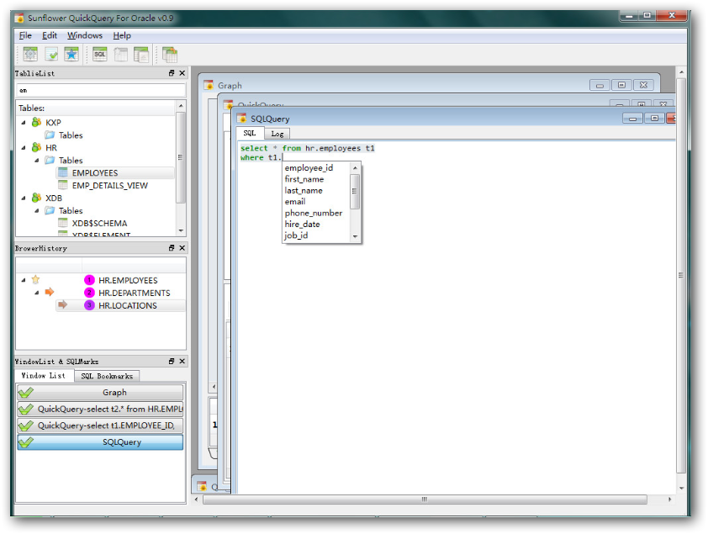The height and width of the screenshot is (534, 708).
Task: Click the table grid toolbar icon
Action: 120,54
